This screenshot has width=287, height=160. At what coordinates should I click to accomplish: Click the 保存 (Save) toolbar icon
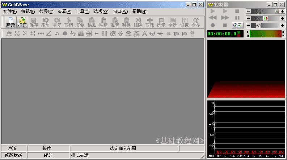click(x=34, y=22)
